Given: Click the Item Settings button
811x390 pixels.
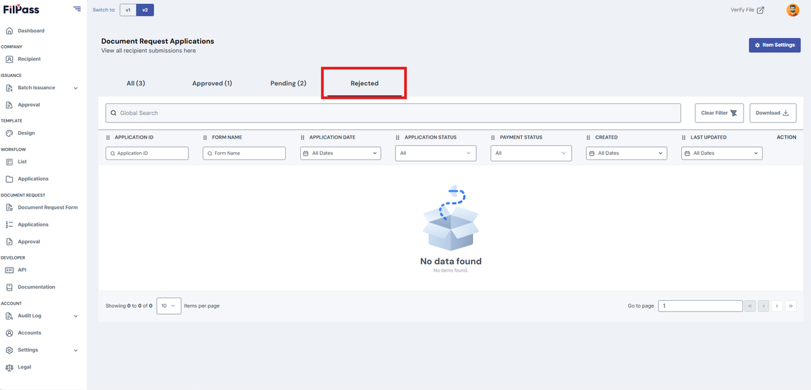Looking at the screenshot, I should [x=775, y=45].
